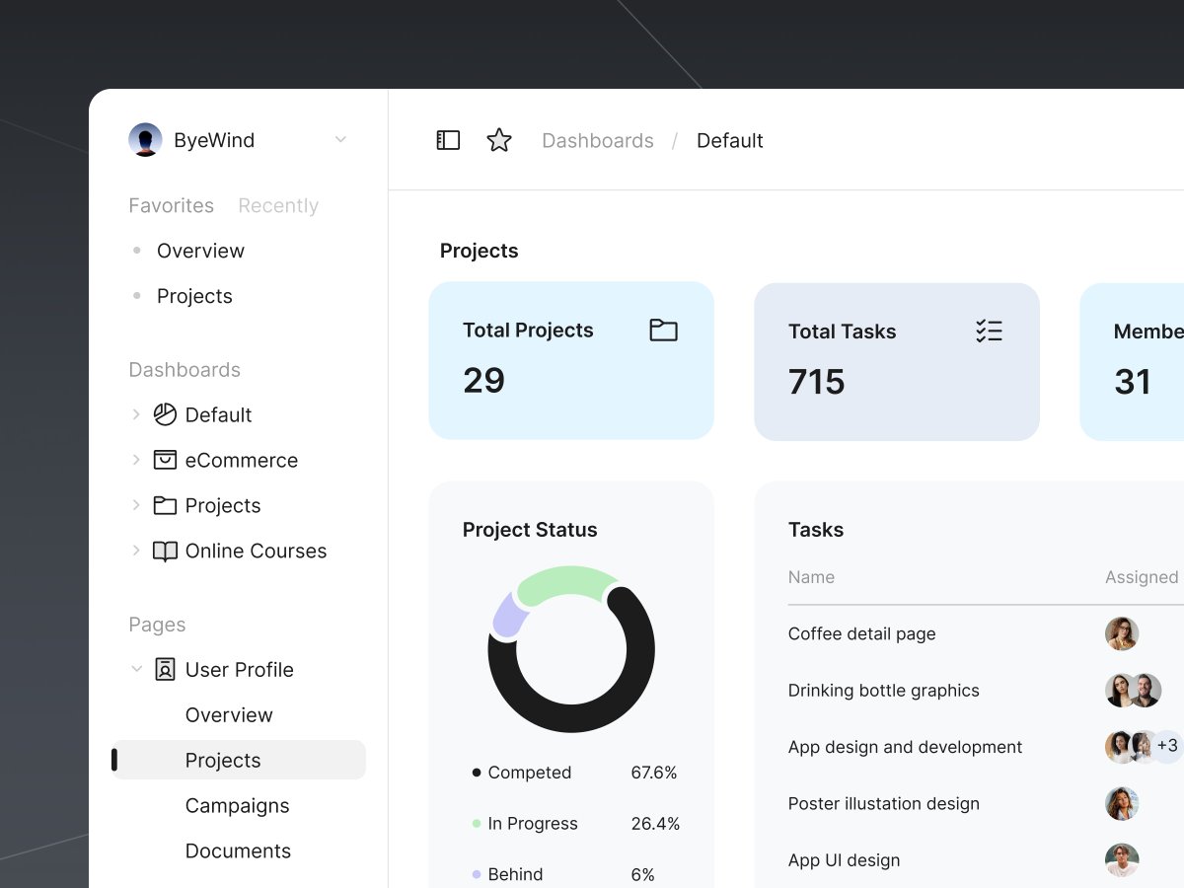
Task: Click the Poster illustation design task
Action: coord(884,803)
